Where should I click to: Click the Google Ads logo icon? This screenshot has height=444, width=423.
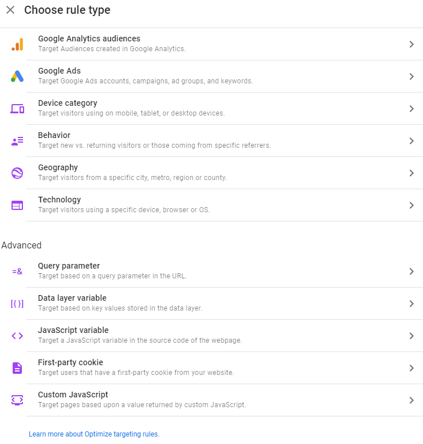pos(17,76)
